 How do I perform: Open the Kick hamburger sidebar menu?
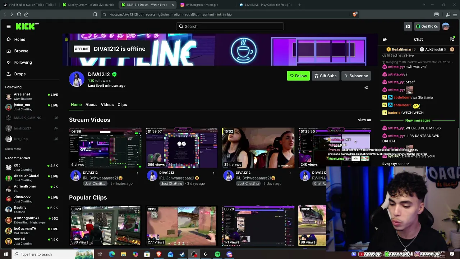9,26
